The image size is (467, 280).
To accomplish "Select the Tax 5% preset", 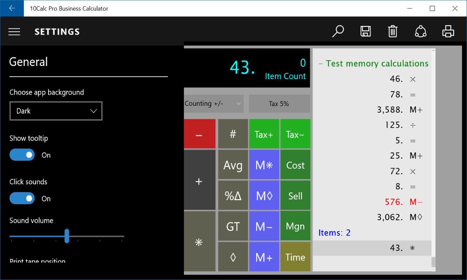I will [x=279, y=104].
